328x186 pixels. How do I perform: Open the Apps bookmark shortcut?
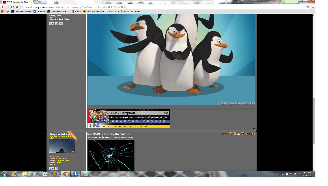[5, 11]
